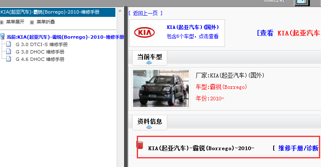Click the page icon beside G 3.8 DHOC

[x=9, y=51]
